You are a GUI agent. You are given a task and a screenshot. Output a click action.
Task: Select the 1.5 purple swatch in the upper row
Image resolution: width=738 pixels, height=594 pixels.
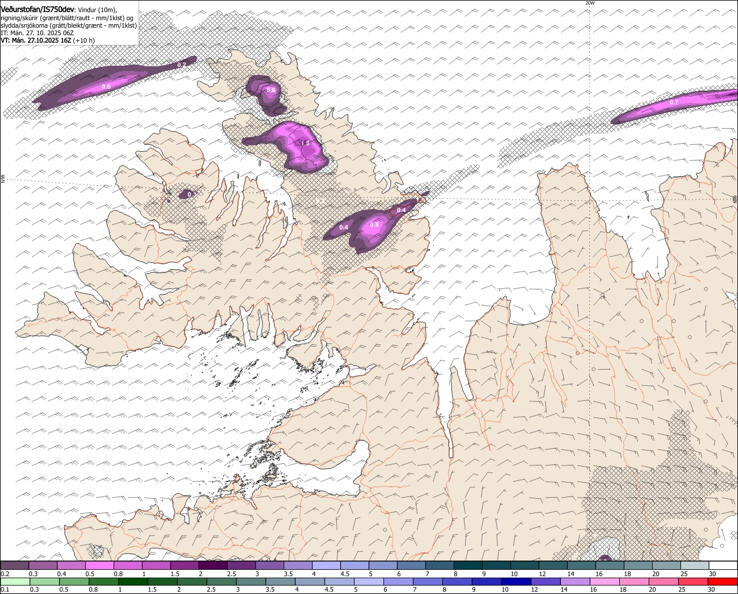(x=184, y=566)
